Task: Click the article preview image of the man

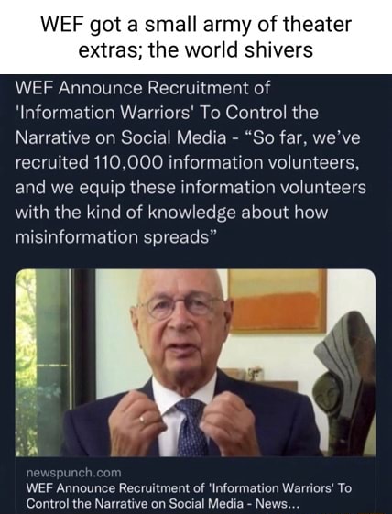Action: tap(195, 363)
